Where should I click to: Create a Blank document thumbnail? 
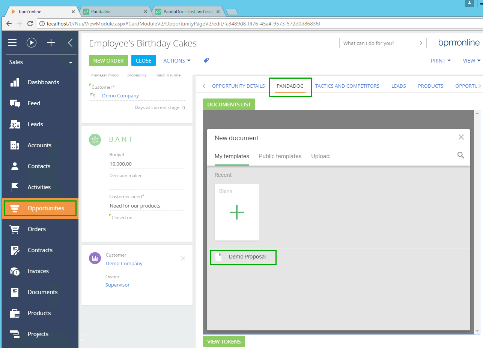[237, 212]
